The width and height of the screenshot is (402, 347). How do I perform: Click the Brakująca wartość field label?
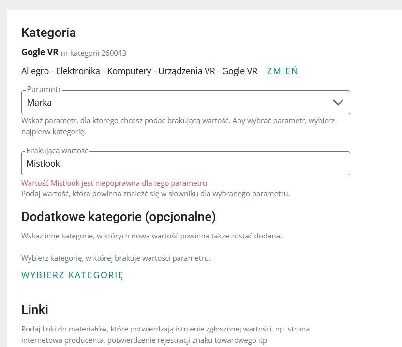57,151
